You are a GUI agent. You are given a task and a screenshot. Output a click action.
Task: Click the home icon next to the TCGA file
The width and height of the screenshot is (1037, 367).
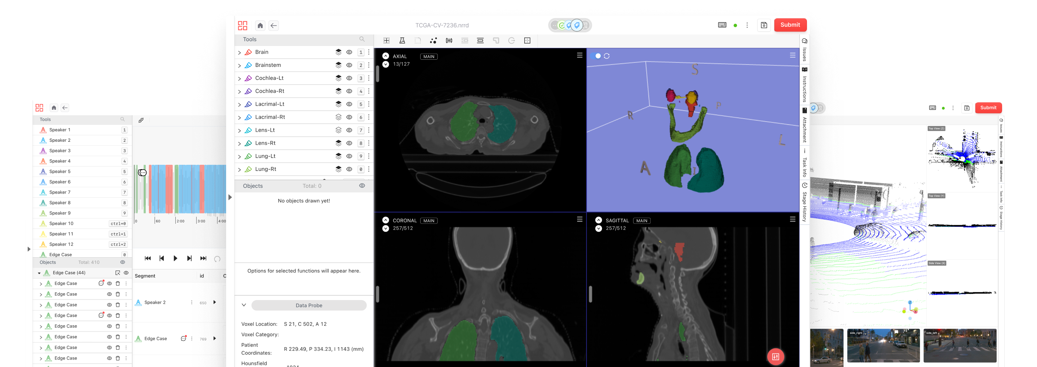coord(260,26)
